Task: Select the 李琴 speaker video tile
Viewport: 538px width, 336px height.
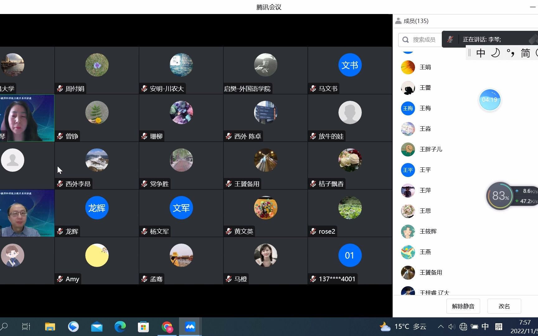Action: pyautogui.click(x=27, y=118)
